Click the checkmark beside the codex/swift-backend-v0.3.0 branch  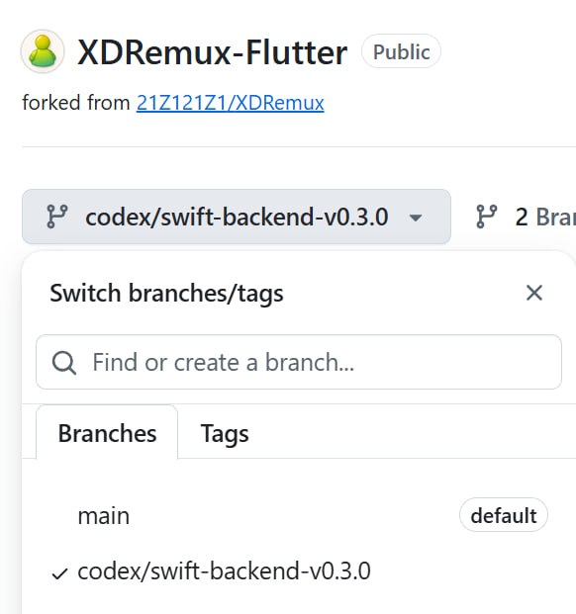pyautogui.click(x=60, y=573)
